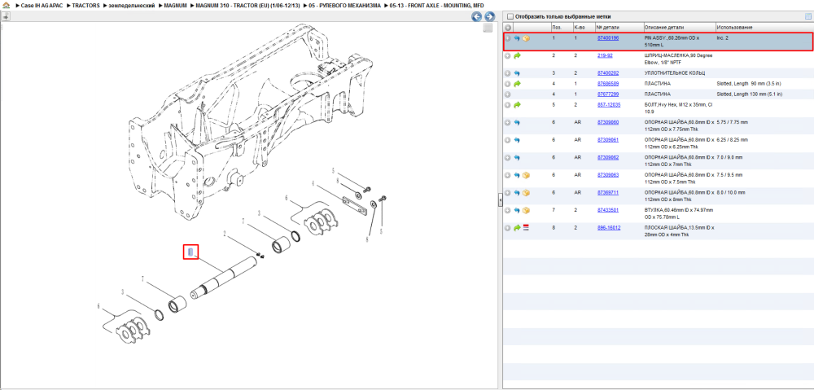
Task: Click the box icon for part 87309663
Action: [526, 176]
